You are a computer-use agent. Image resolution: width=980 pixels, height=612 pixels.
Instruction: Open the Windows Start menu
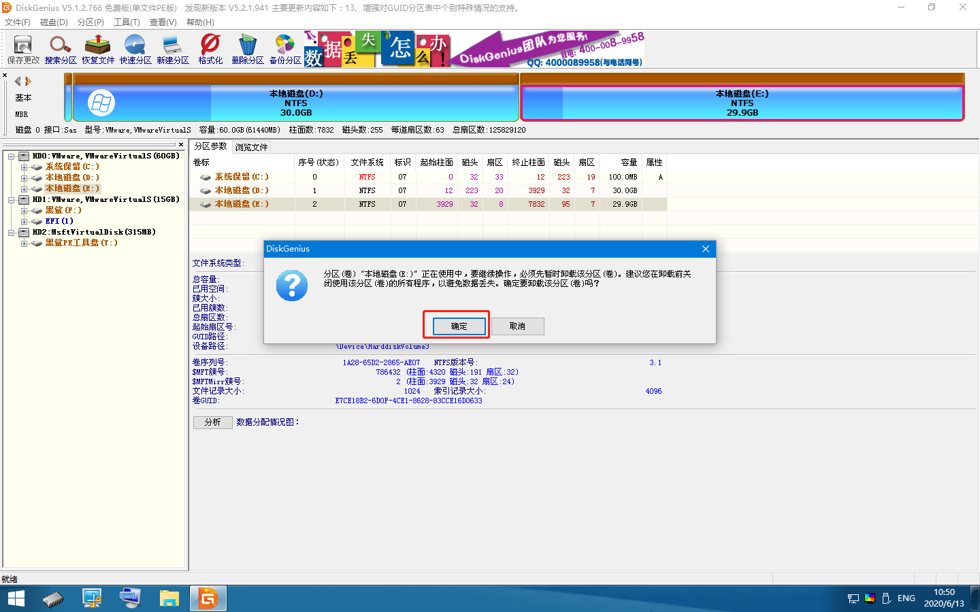15,598
